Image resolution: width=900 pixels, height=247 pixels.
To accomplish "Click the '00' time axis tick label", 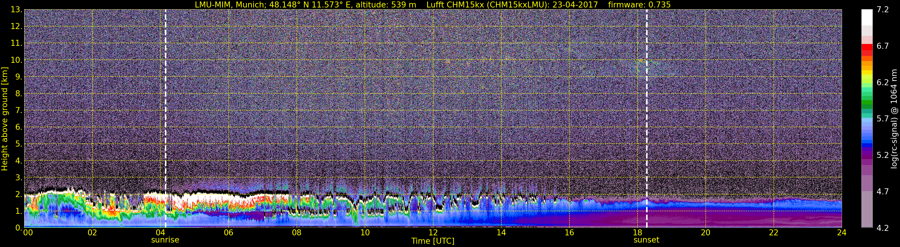I will (28, 233).
